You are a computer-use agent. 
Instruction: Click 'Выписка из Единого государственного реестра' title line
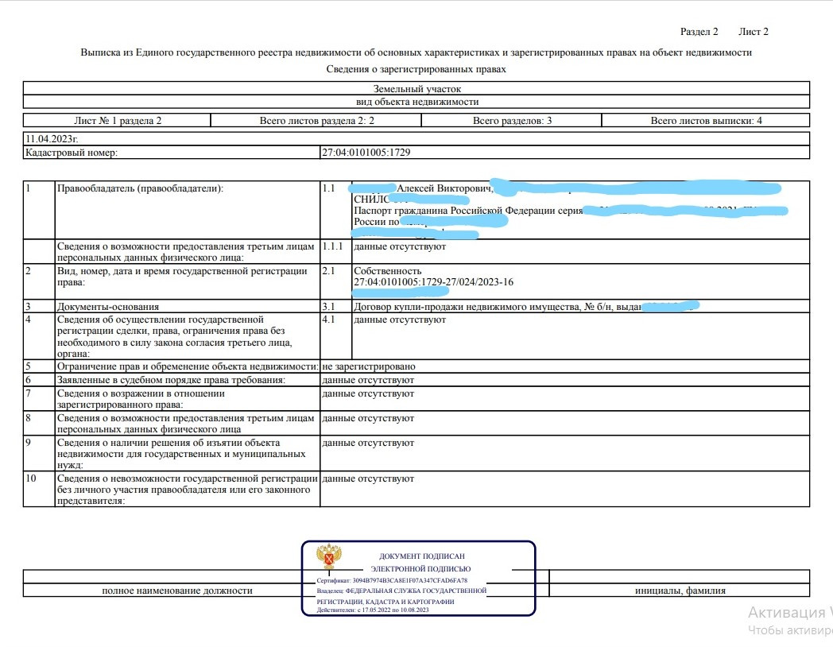click(416, 52)
